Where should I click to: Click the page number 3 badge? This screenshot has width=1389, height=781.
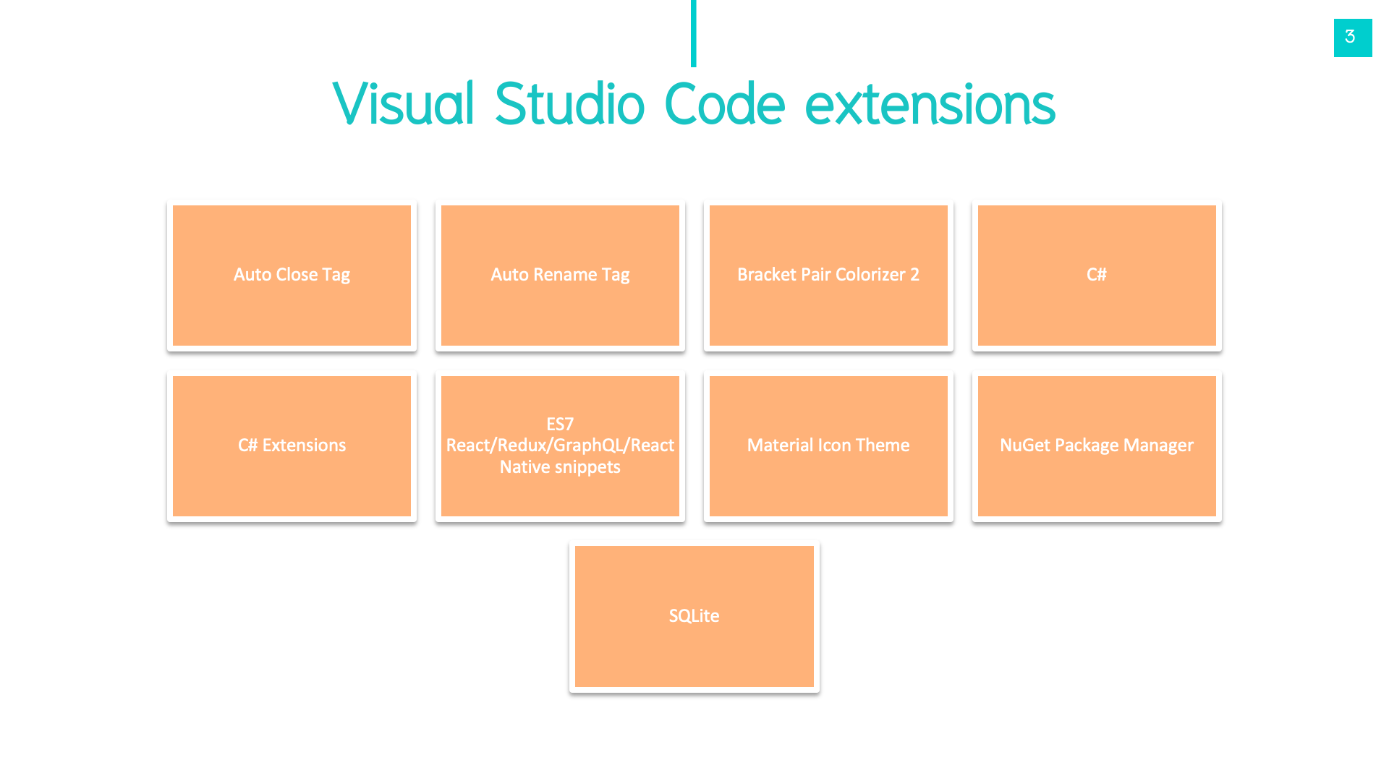(1352, 37)
